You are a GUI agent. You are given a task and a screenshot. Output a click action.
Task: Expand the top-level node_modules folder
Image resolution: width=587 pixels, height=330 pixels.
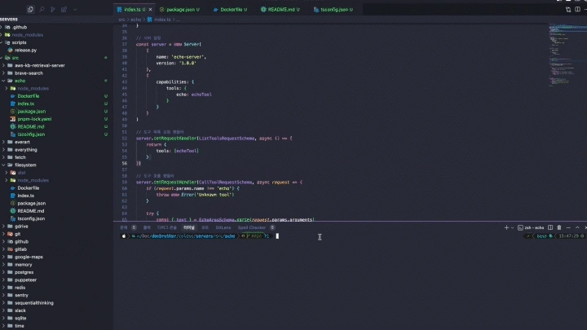pos(28,35)
